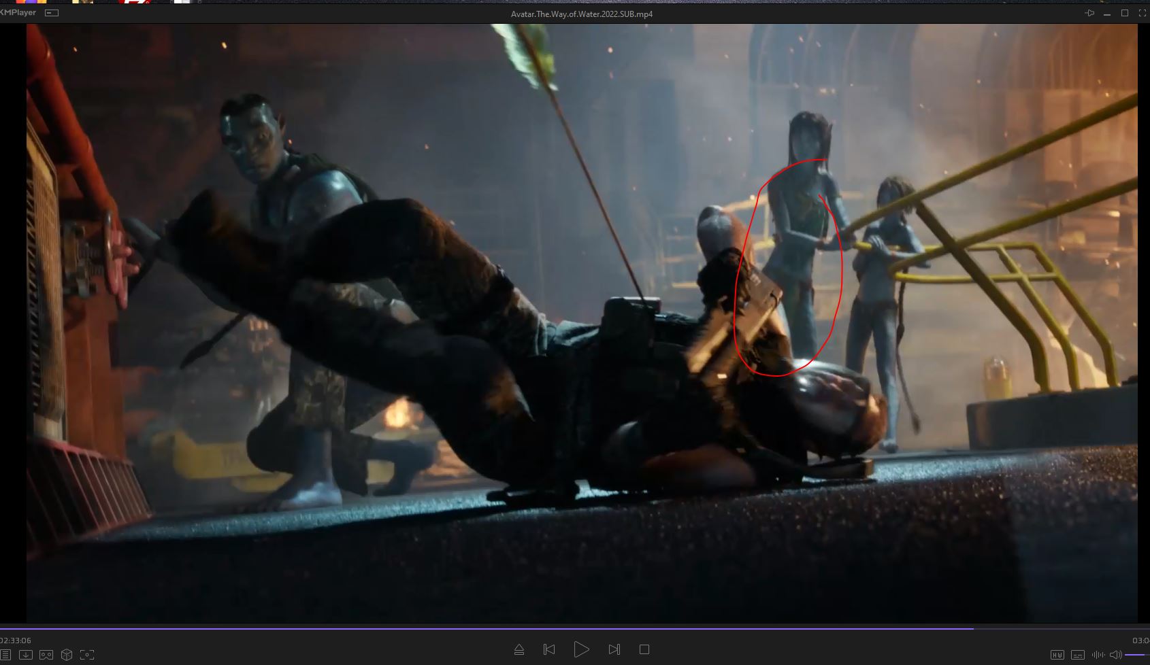Take a screen capture with capture icon
1150x665 pixels.
[x=87, y=655]
